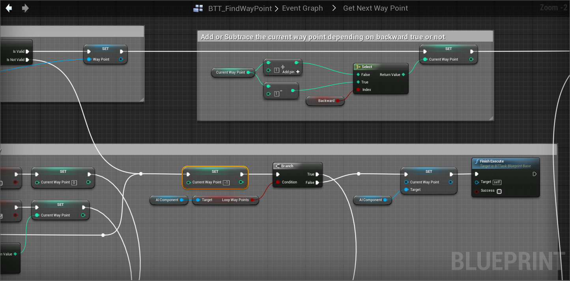Click the Branch node's Condition pin
Viewport: 570px width, 281px height.
[x=278, y=182]
